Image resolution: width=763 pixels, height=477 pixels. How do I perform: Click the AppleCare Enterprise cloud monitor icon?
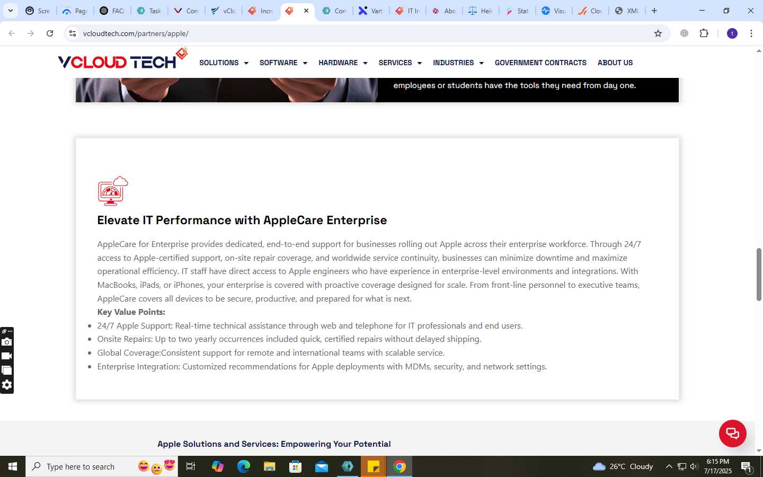click(113, 191)
